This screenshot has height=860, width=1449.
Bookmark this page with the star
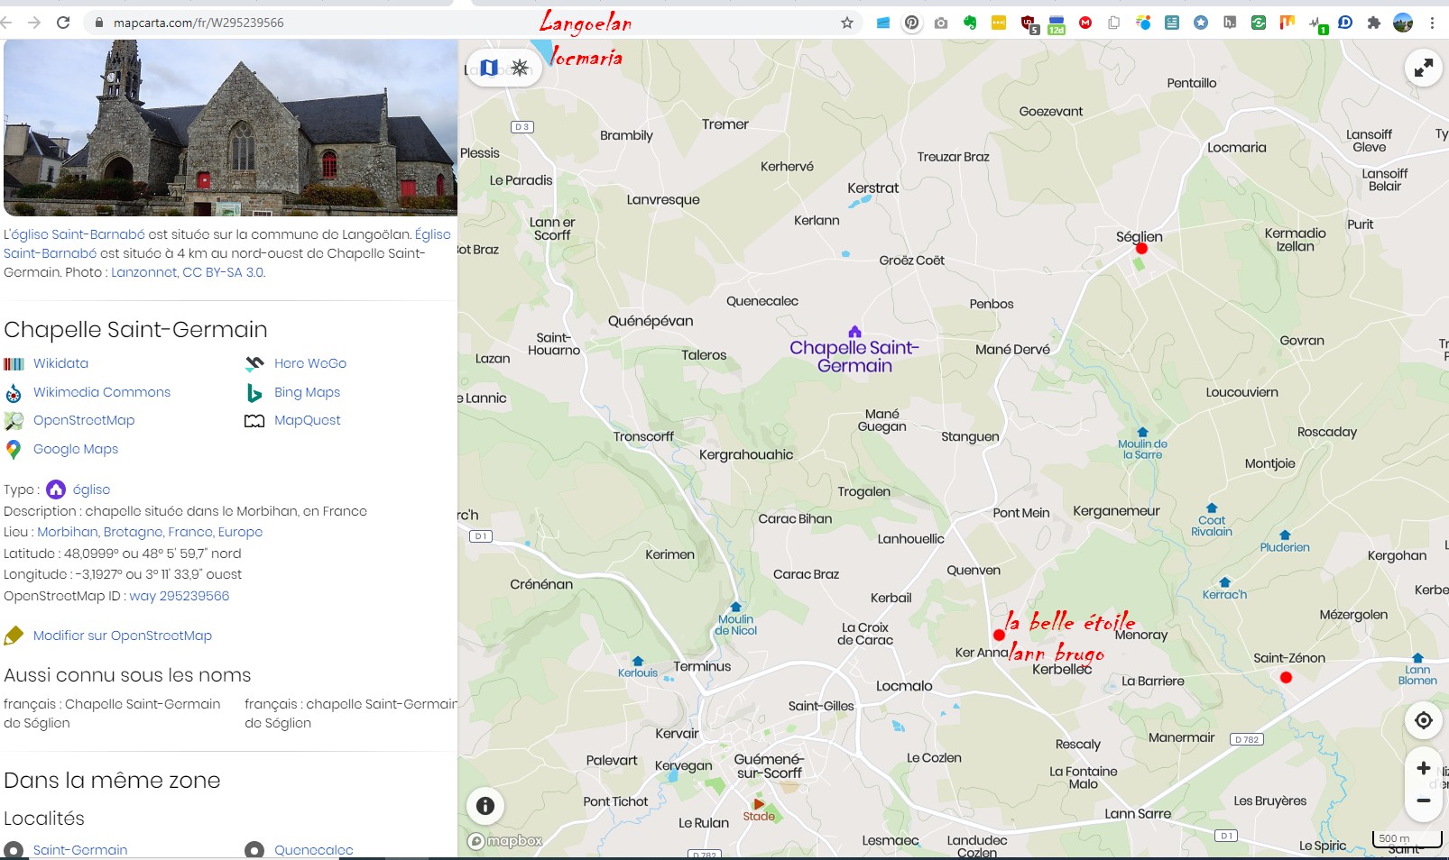[847, 23]
